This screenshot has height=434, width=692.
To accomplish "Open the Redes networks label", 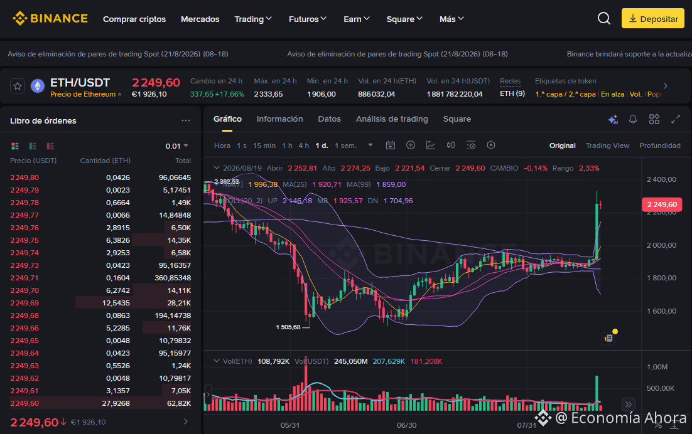I will coord(510,81).
